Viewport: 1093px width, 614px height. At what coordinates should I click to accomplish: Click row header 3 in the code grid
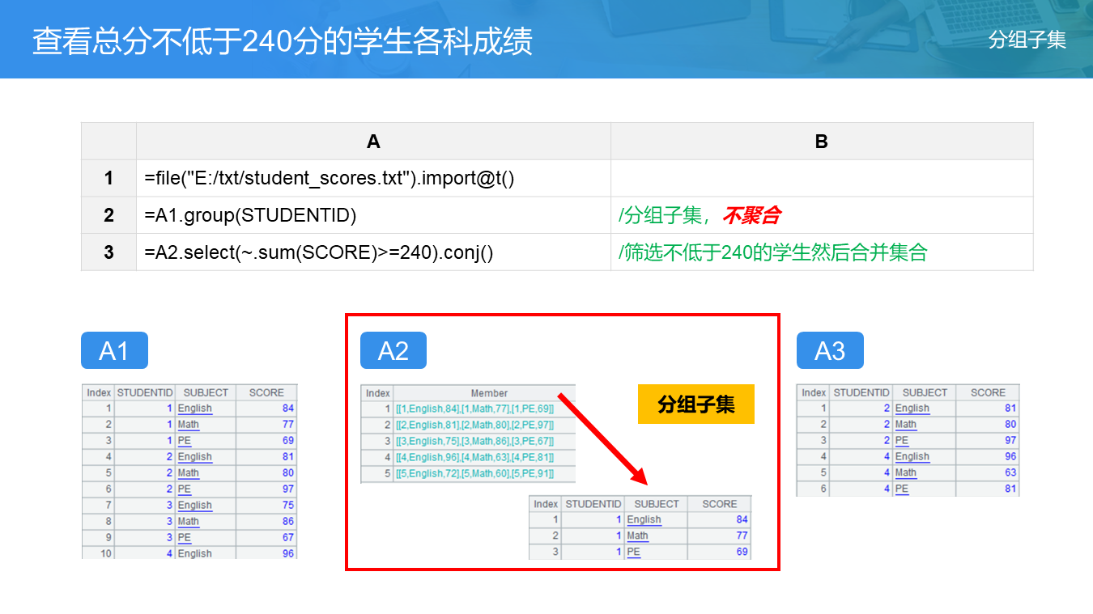[x=108, y=252]
